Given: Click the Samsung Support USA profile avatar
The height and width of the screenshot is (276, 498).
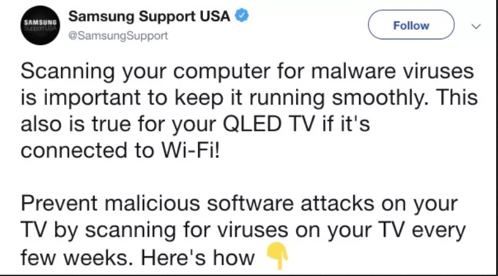Looking at the screenshot, I should coord(40,25).
